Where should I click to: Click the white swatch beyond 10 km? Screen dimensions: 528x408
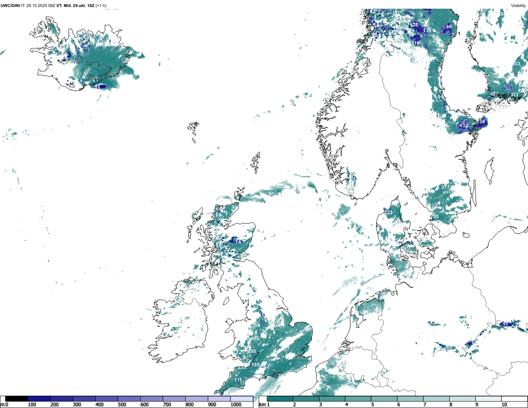pos(514,399)
